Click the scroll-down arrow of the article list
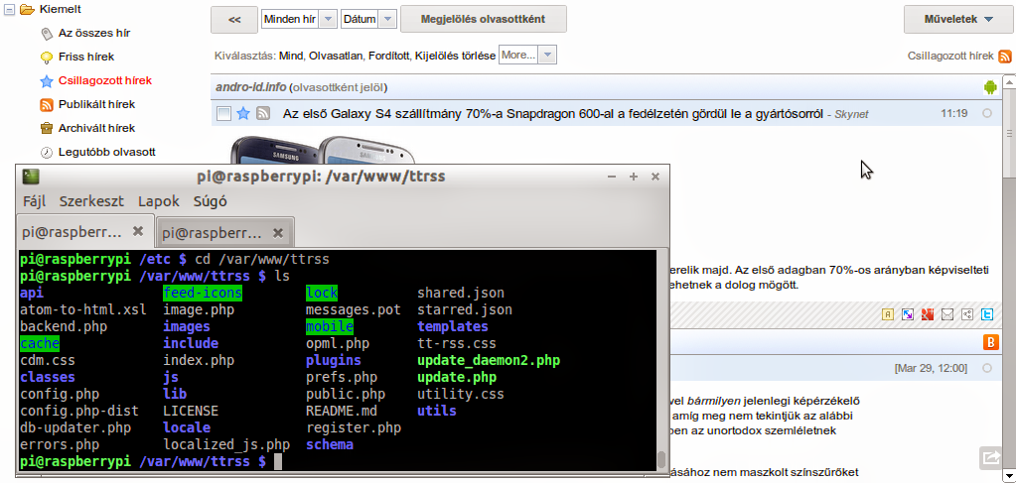 1009,477
